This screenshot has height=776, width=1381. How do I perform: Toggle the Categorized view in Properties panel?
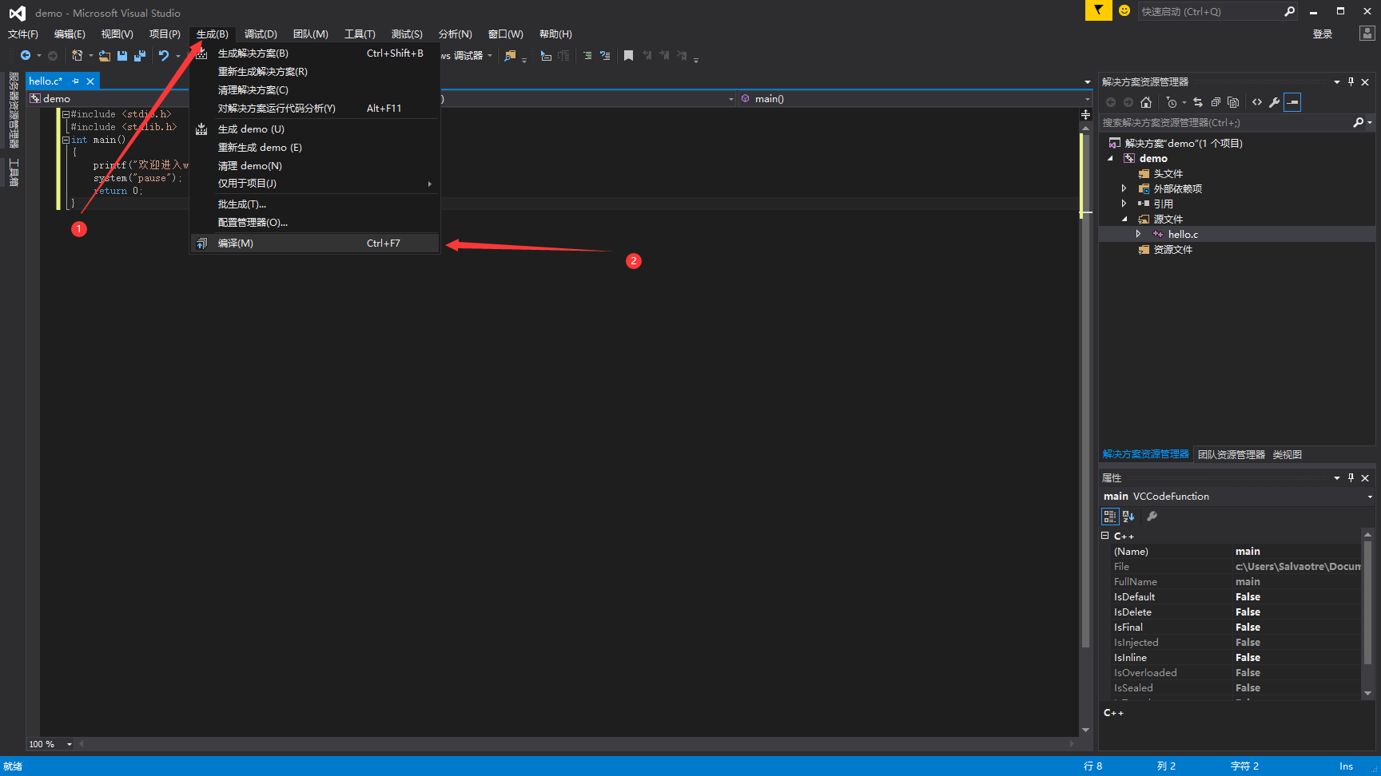click(x=1110, y=517)
